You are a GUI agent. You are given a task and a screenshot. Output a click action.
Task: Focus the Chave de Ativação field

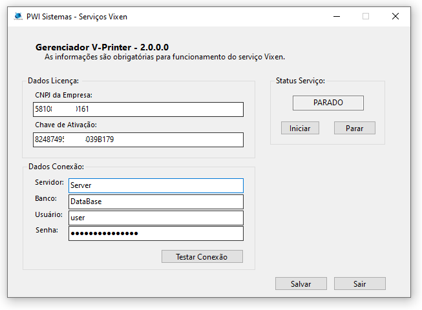pos(138,139)
